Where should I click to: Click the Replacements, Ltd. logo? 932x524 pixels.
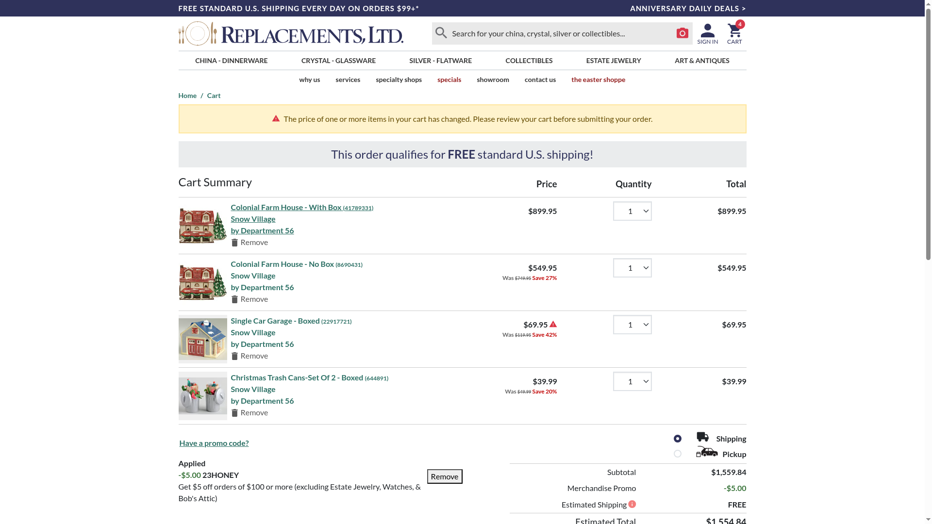(x=291, y=33)
